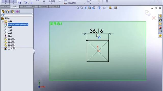Open the 移动实体 dropdown arrow
Viewport: 163px width, 91px height.
(x=85, y=3)
